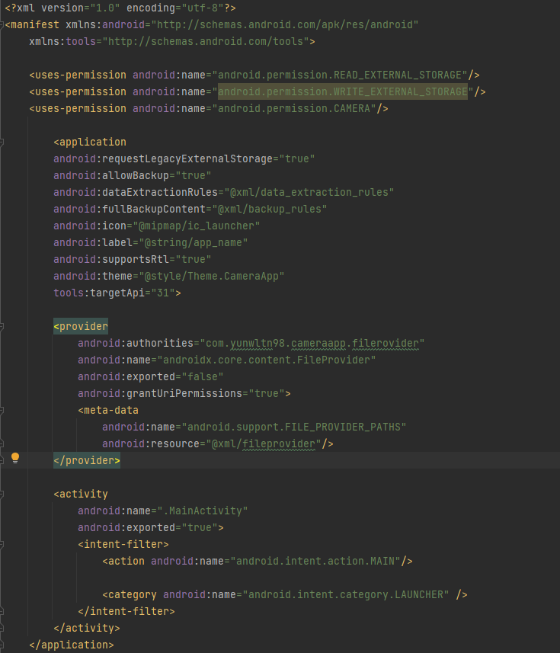The image size is (560, 653).
Task: Click activity's android:exported true line
Action: (151, 527)
